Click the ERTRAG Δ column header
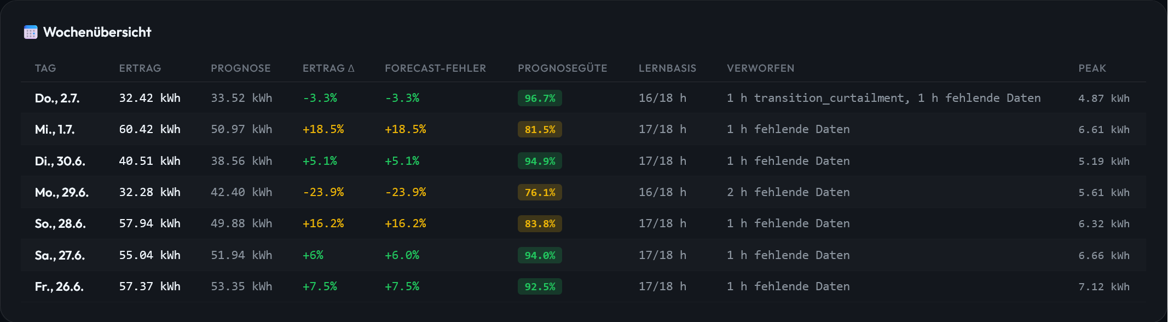1168x322 pixels. point(328,68)
